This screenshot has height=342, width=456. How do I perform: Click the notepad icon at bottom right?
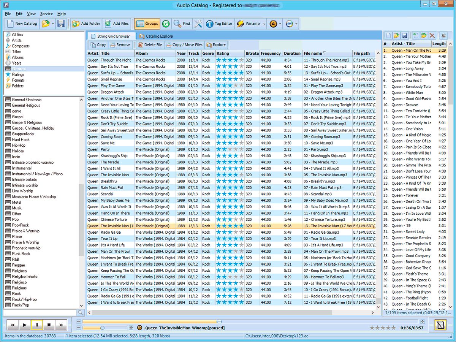[x=440, y=325]
